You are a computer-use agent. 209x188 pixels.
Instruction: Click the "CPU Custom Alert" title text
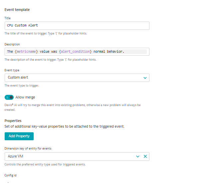(23, 26)
